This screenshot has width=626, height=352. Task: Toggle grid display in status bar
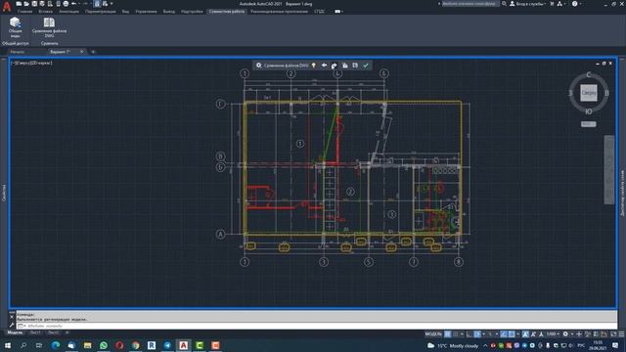448,334
